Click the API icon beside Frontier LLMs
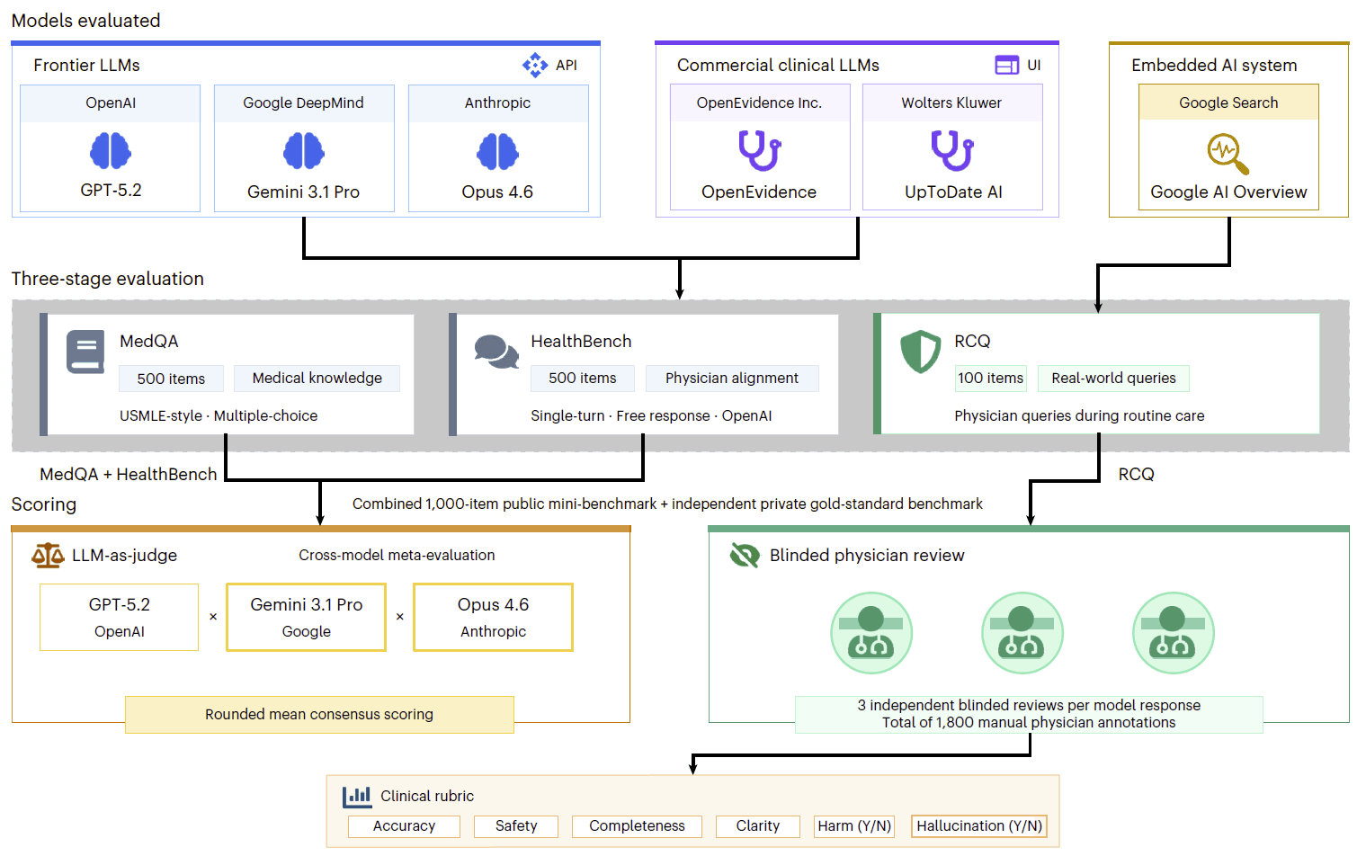 (x=535, y=65)
